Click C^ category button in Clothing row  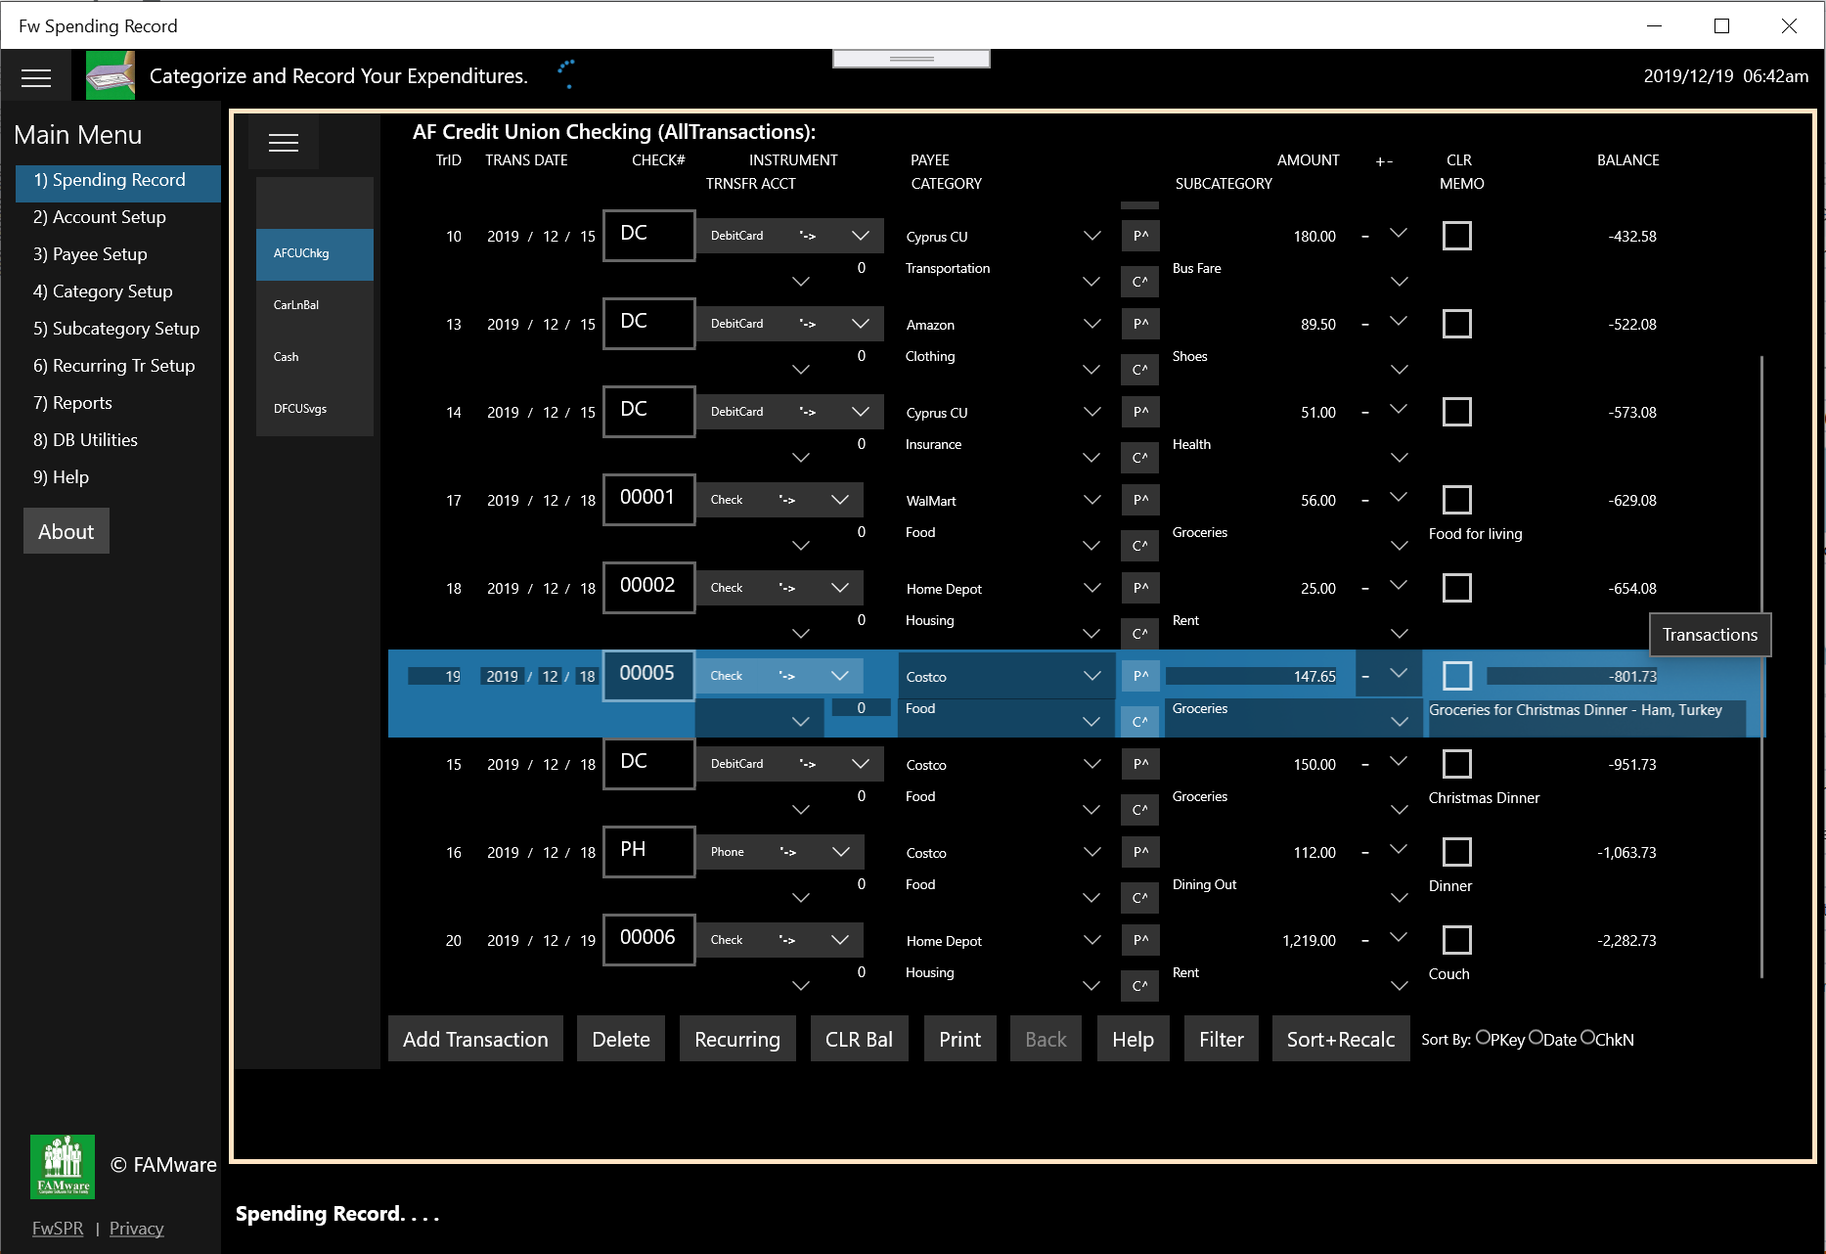coord(1139,370)
